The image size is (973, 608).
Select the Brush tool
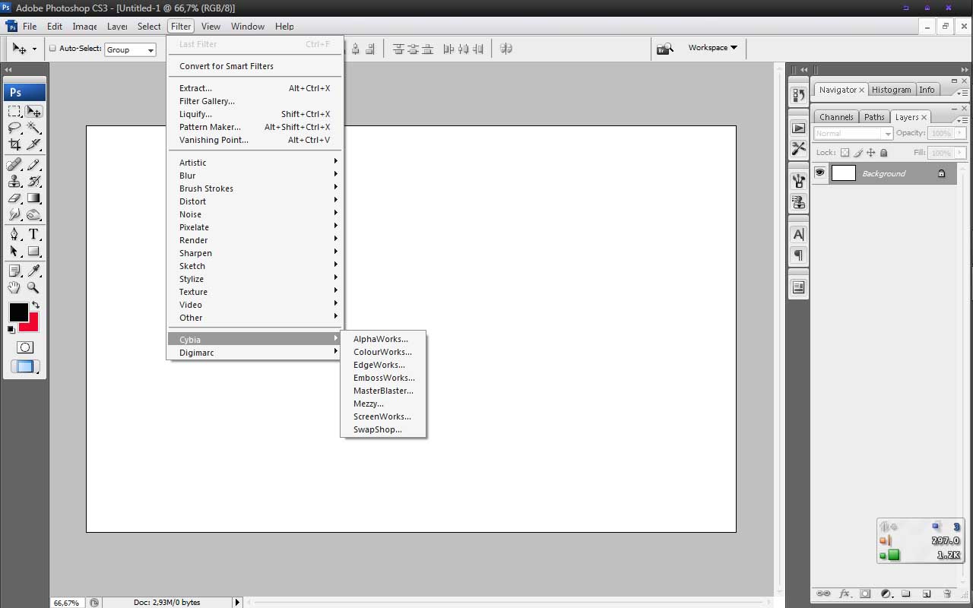click(34, 165)
